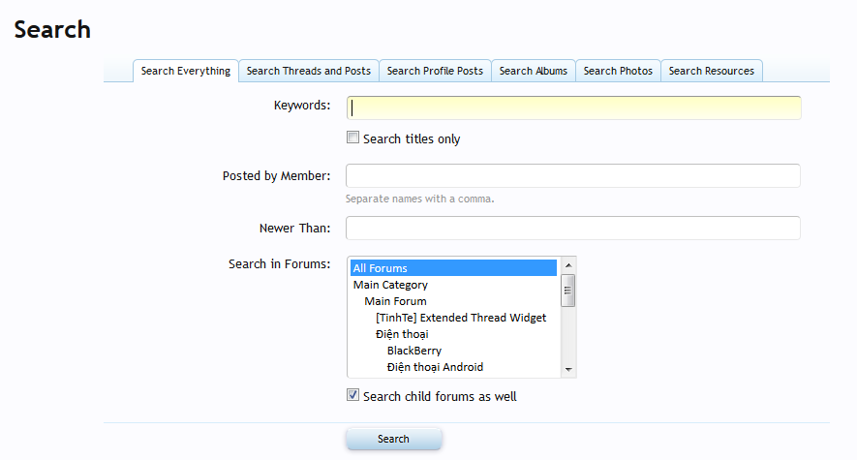Click forum list scroll down arrow

coord(568,369)
